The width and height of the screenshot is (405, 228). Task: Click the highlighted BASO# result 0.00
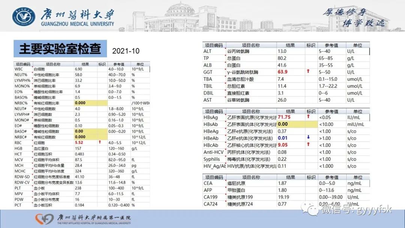pyautogui.click(x=79, y=131)
